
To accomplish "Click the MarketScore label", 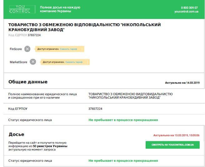I will click(18, 62).
